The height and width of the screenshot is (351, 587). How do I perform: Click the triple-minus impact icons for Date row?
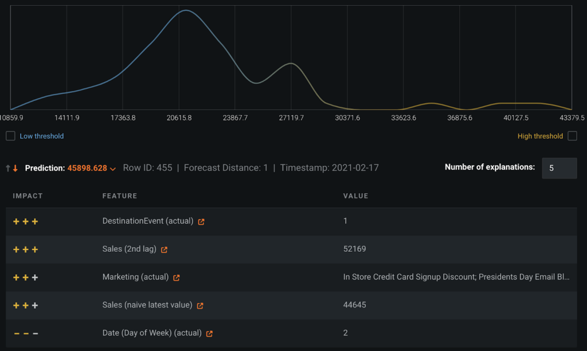click(x=25, y=333)
